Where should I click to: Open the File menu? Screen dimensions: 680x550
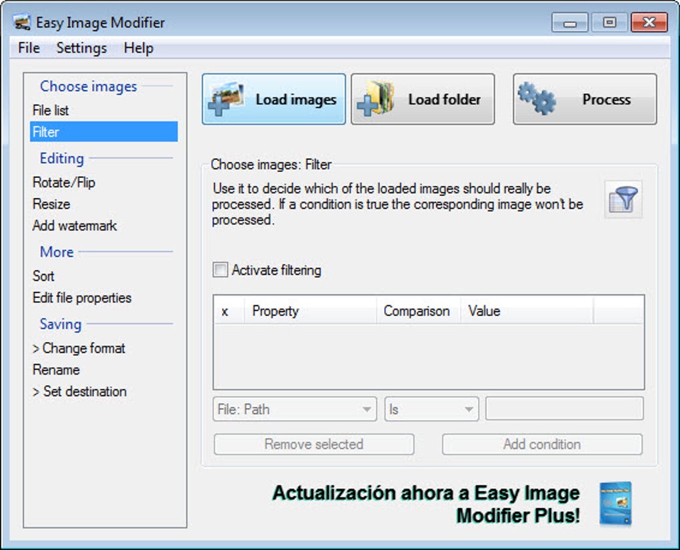29,48
